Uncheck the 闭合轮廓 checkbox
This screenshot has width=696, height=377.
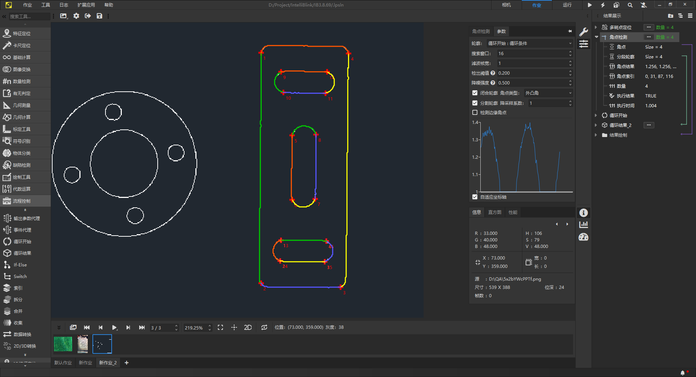click(475, 93)
